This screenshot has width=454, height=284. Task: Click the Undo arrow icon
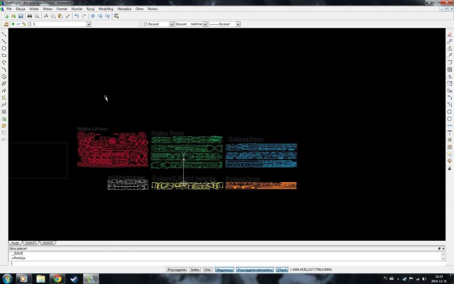point(77,16)
